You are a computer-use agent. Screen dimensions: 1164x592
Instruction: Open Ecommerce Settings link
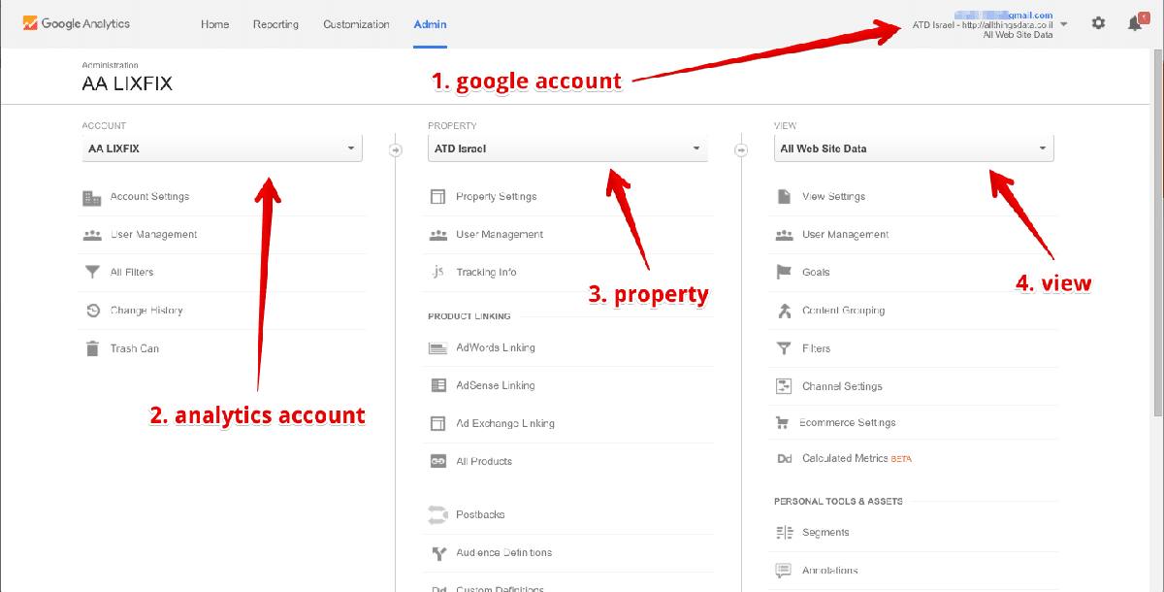point(848,423)
